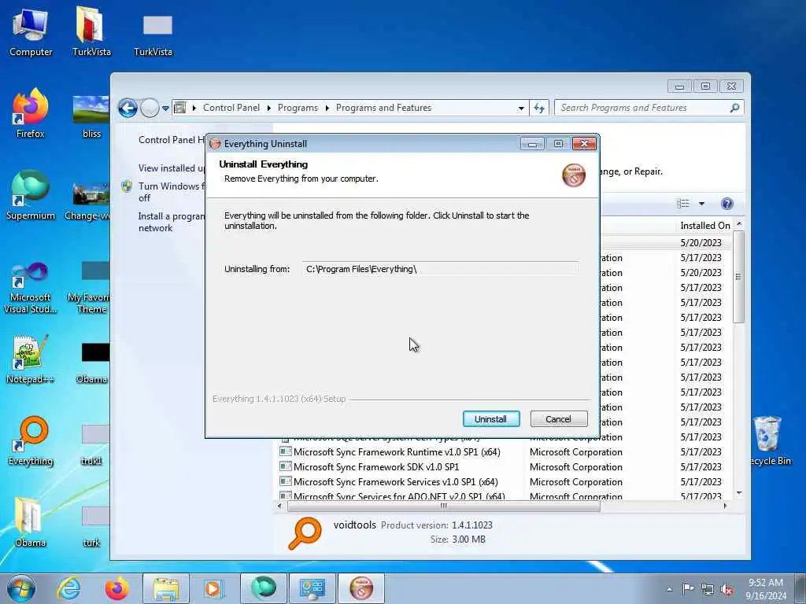Open the help icon in Programs and Features
The image size is (806, 604).
tap(727, 204)
